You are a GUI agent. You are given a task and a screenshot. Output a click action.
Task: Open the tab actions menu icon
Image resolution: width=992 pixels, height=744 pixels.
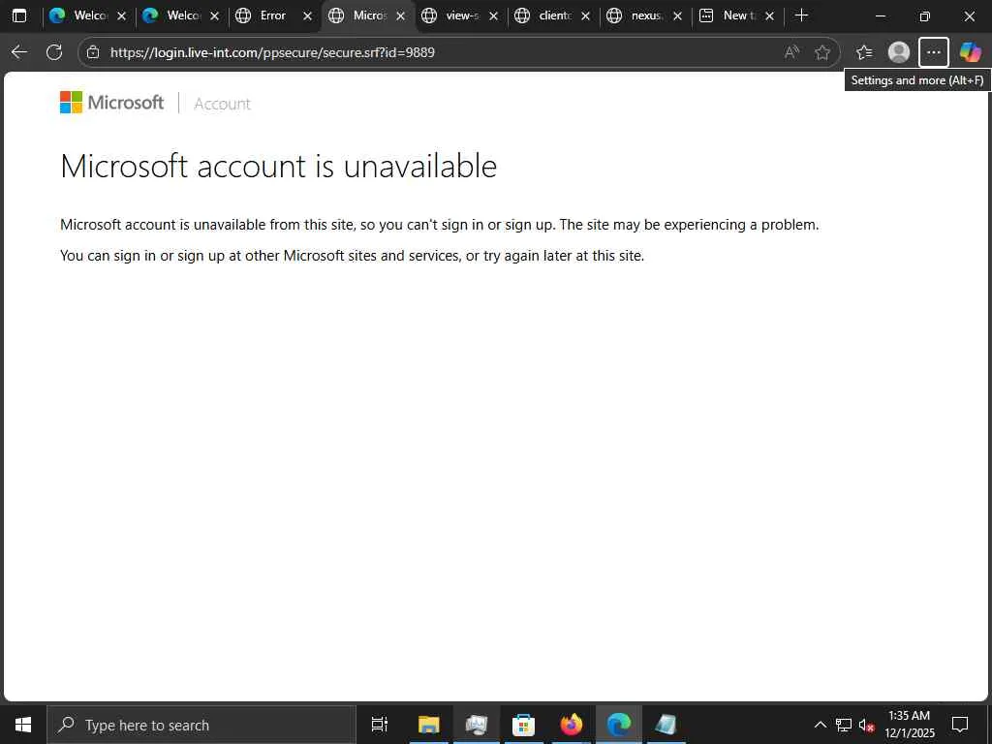pyautogui.click(x=19, y=15)
